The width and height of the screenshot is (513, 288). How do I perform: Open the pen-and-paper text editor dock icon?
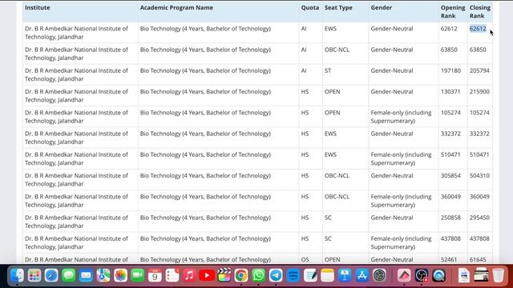310,275
